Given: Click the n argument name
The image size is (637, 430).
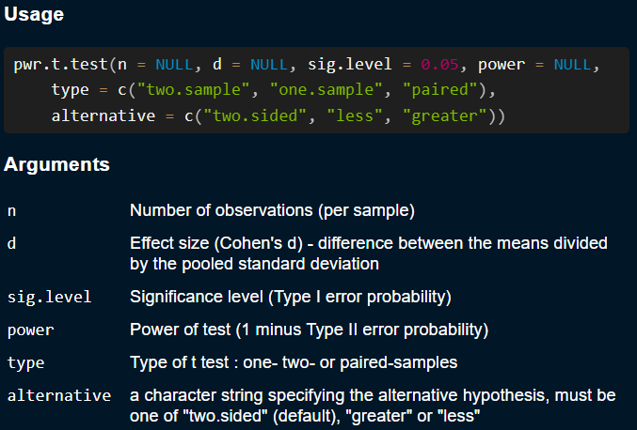Looking at the screenshot, I should tap(11, 211).
